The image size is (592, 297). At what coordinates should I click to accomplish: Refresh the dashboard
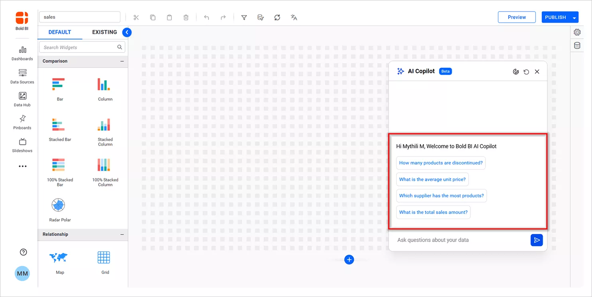[x=277, y=17]
